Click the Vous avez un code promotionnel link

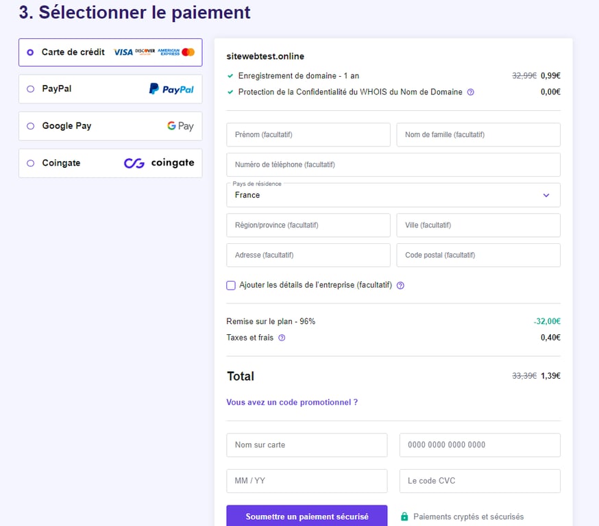click(x=291, y=403)
